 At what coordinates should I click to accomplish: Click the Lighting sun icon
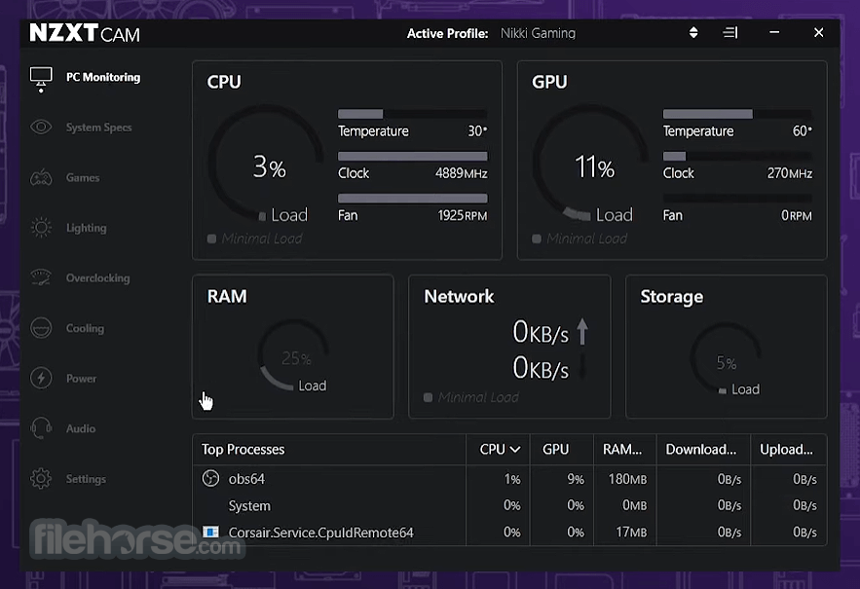tap(41, 228)
